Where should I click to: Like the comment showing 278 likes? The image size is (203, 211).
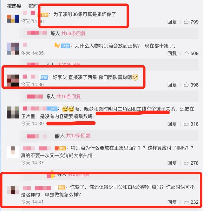click(x=186, y=163)
